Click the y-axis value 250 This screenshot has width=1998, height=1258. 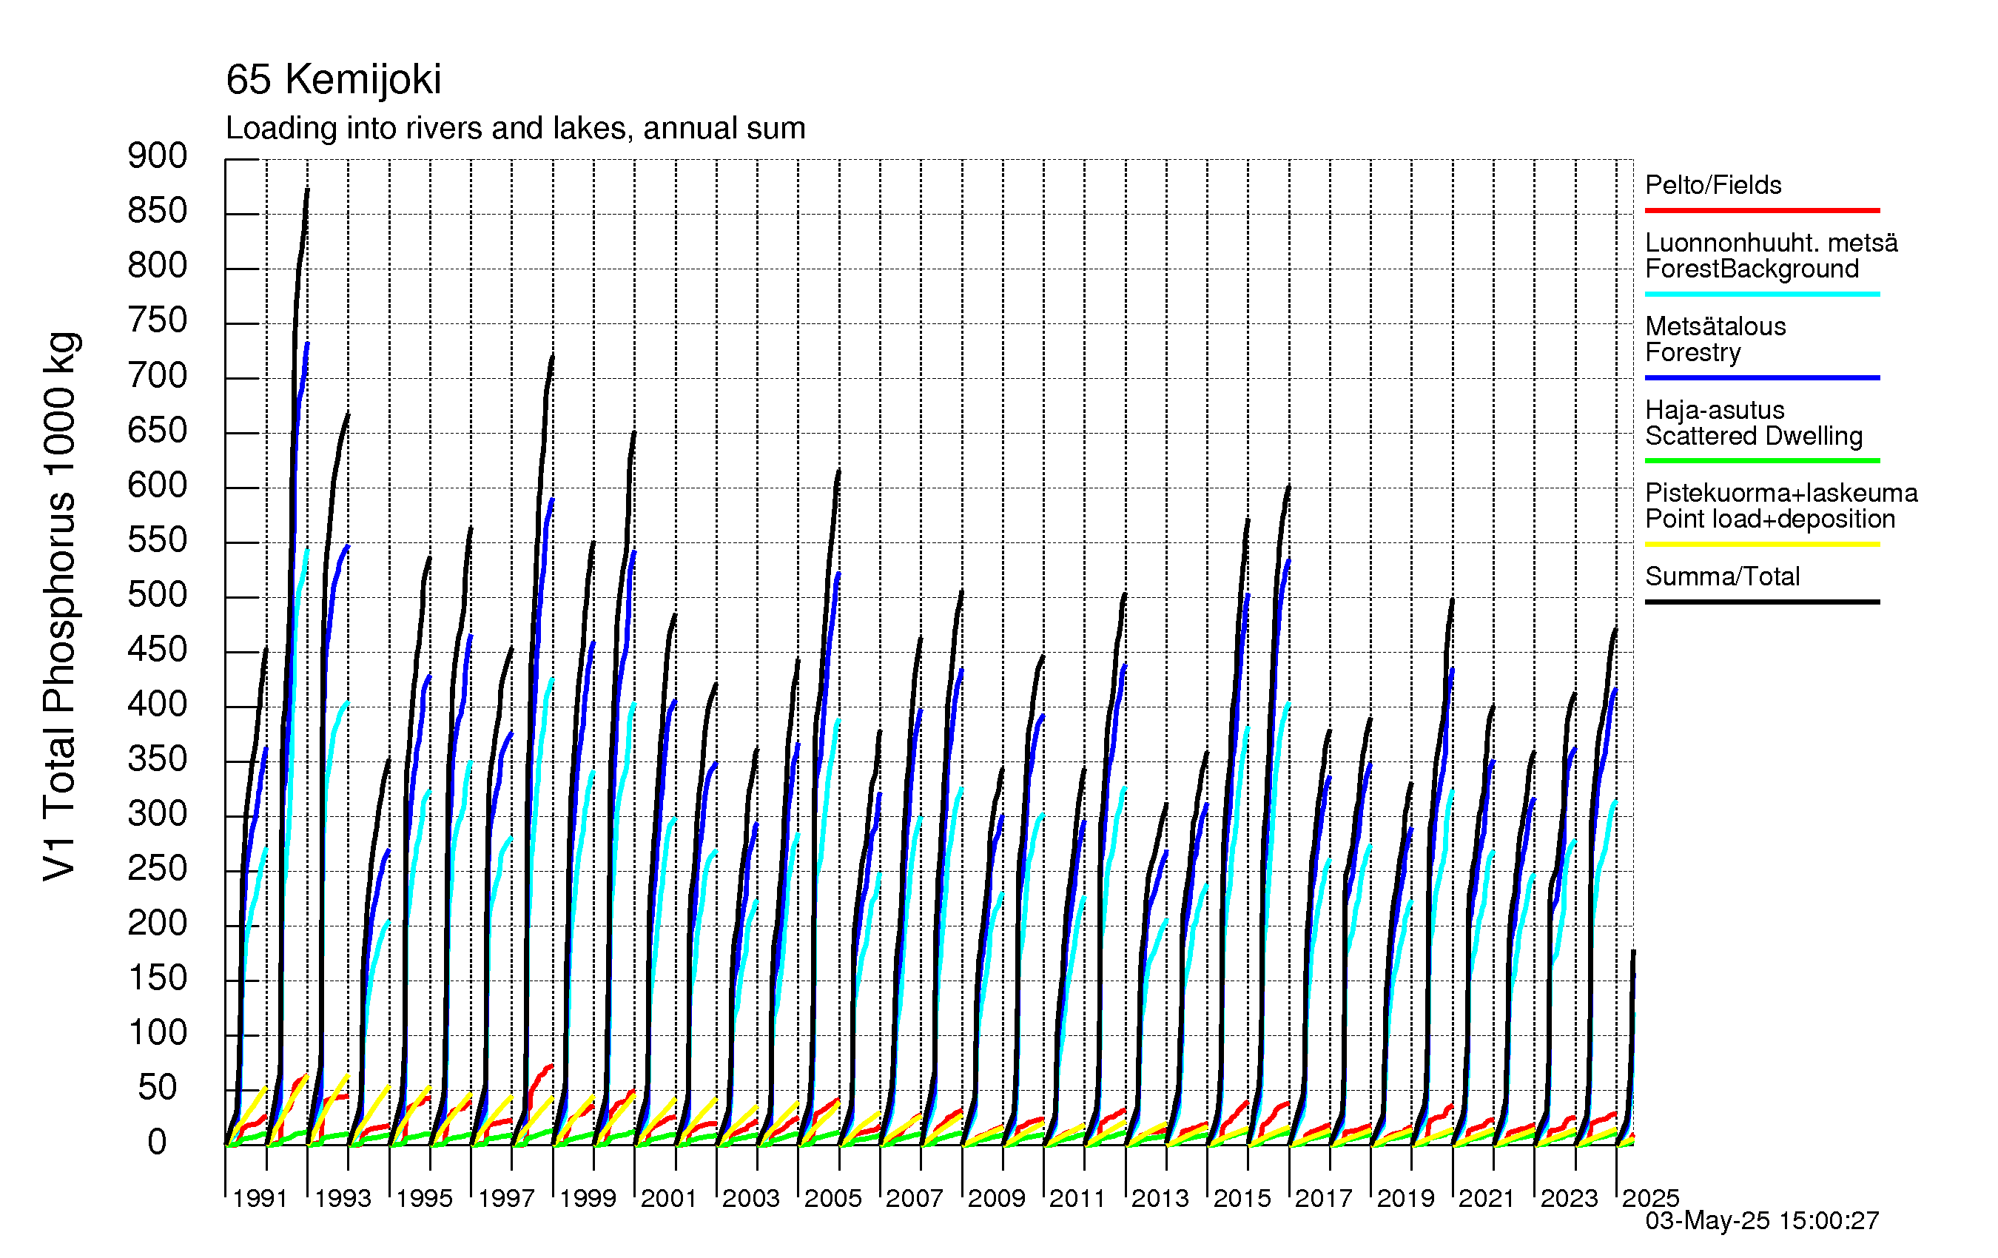point(158,869)
